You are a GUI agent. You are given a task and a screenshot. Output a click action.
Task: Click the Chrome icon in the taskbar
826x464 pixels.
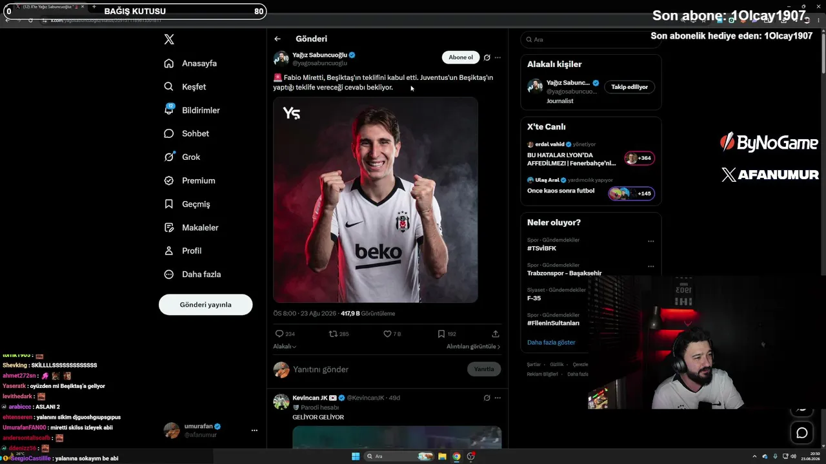click(456, 456)
